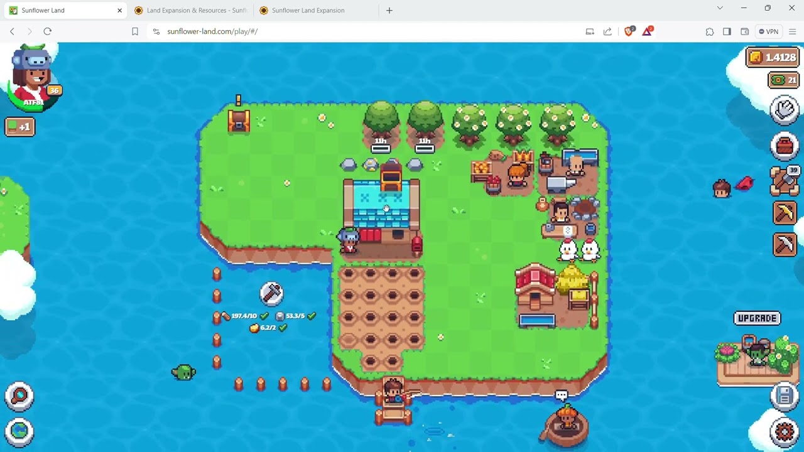Open the magnifying glass search icon
The image size is (804, 452).
coord(19,396)
